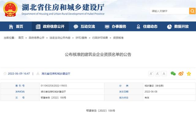This screenshot has height=113, width=196.
Task: Click 行政许可结果 breadcrumb link
Action: click(100, 38)
